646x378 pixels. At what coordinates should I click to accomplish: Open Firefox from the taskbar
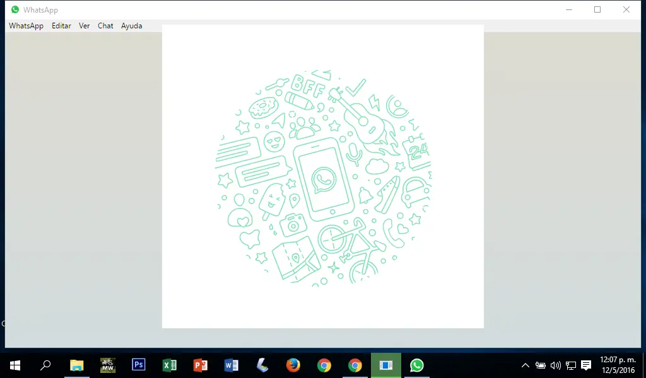coord(293,365)
